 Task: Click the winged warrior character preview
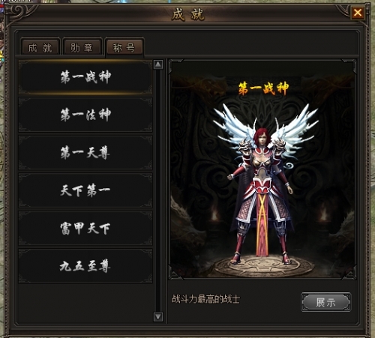pos(262,184)
